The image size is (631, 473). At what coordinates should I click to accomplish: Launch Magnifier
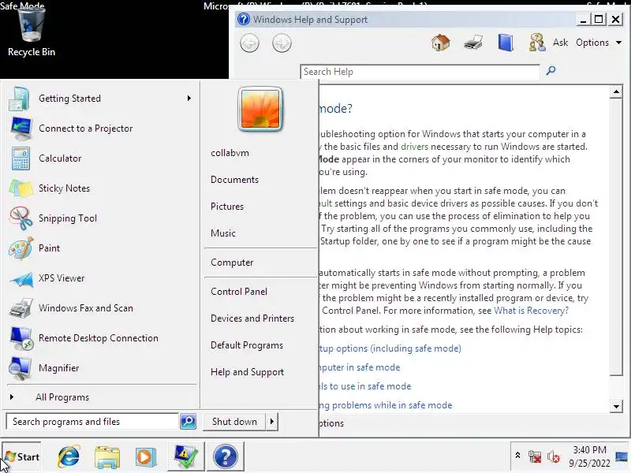100,368
